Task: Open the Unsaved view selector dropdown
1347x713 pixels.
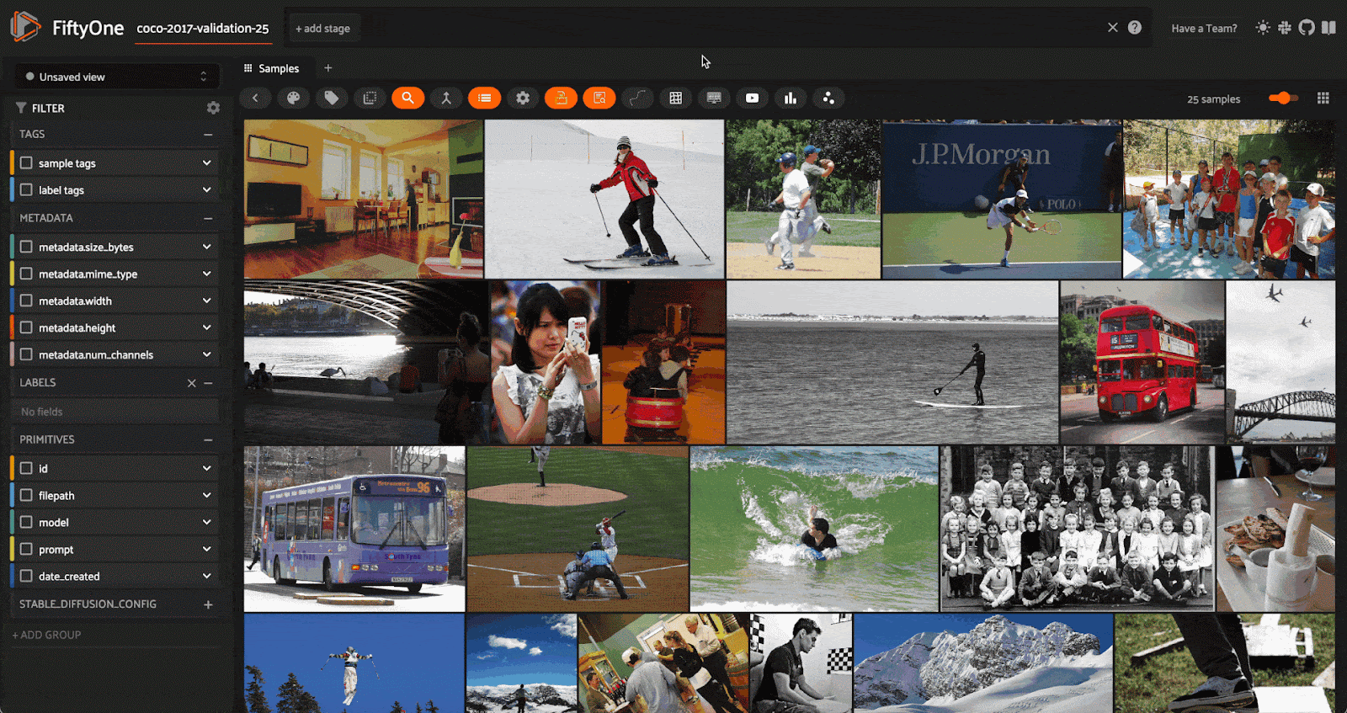Action: click(116, 77)
